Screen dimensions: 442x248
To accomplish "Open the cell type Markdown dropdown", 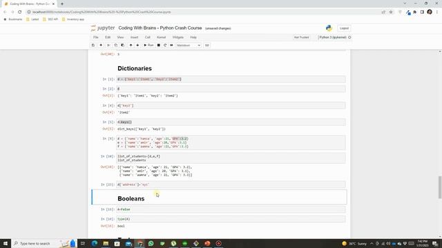I will click(x=189, y=45).
